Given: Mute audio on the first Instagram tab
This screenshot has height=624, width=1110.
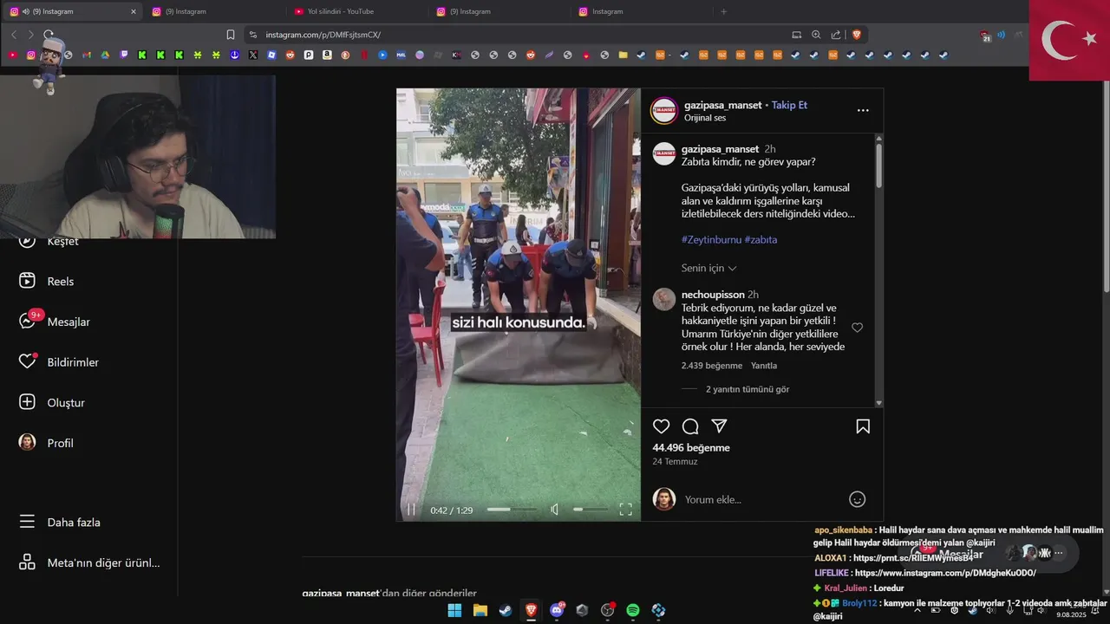Looking at the screenshot, I should pos(25,11).
